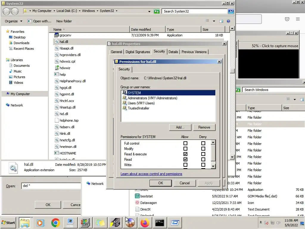The width and height of the screenshot is (305, 229).
Task: Select the Security tab in Permissions dialog
Action: (124, 69)
